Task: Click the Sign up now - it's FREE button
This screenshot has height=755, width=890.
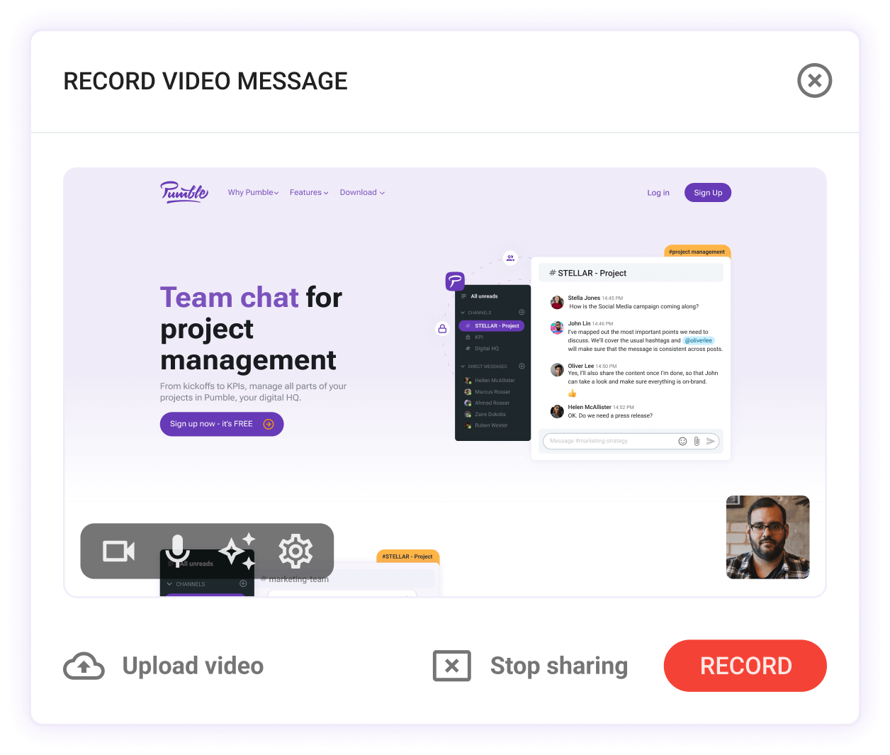Action: 221,424
